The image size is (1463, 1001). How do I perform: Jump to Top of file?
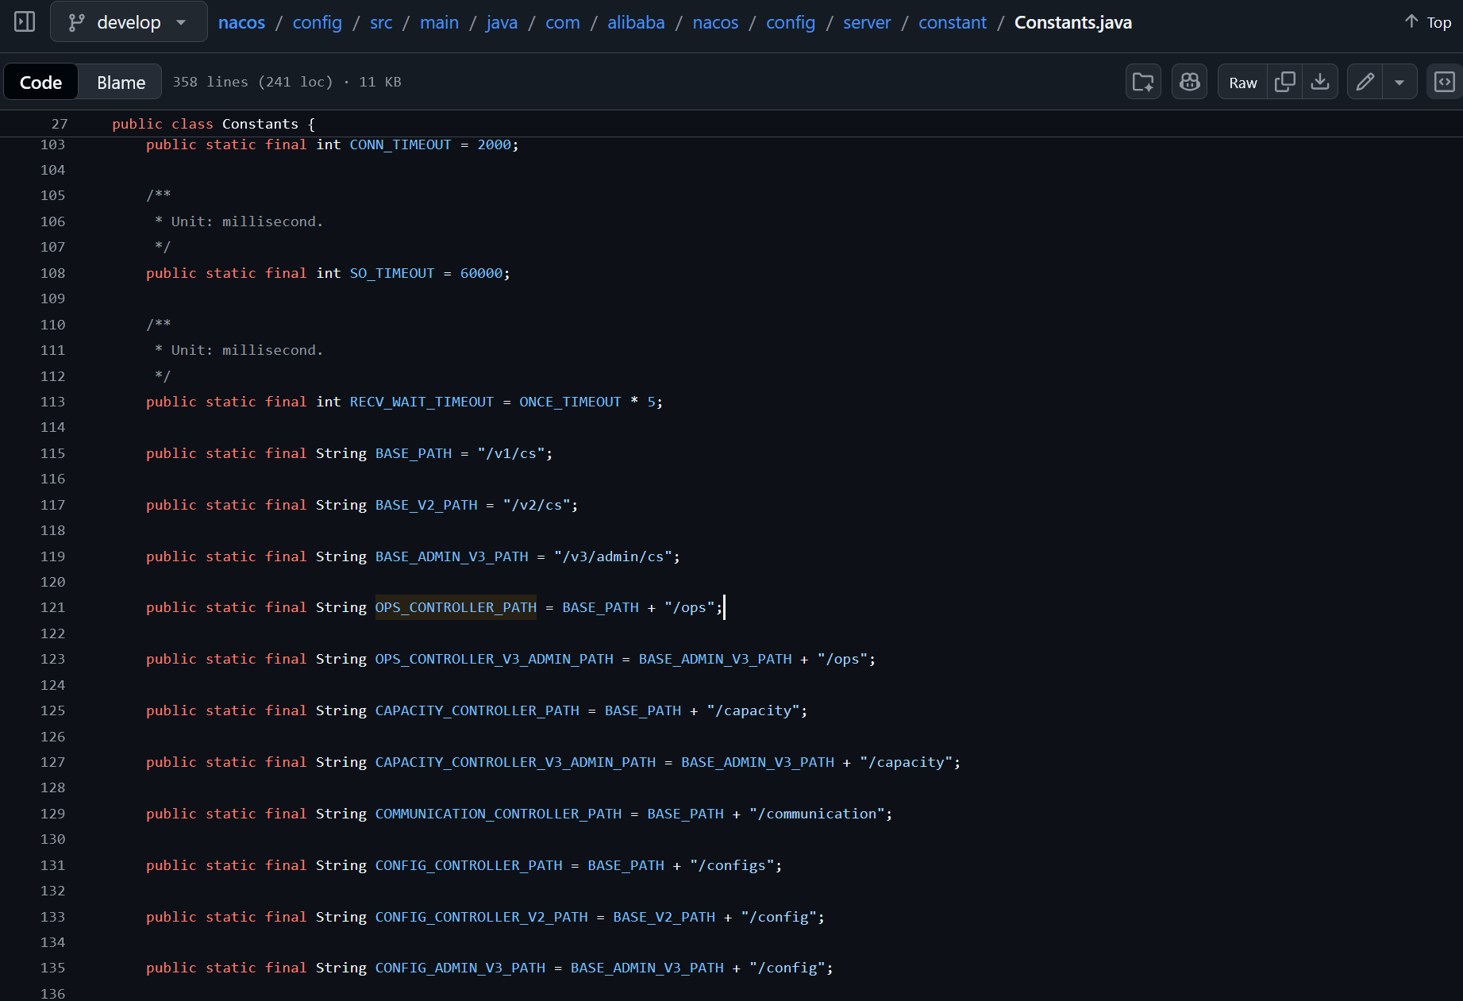[1427, 22]
